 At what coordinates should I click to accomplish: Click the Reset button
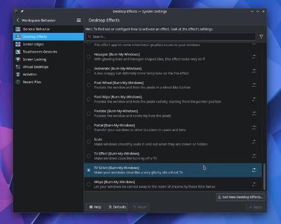140,207
